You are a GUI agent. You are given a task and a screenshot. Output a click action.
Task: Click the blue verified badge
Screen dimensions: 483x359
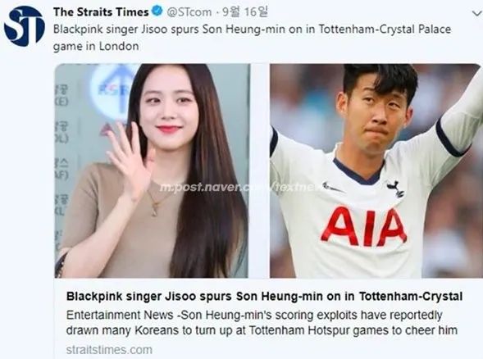[x=157, y=11]
